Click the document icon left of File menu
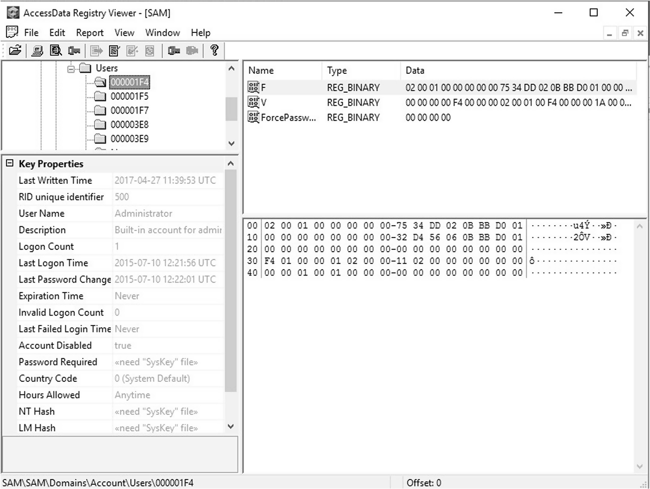This screenshot has width=650, height=489. [x=12, y=32]
